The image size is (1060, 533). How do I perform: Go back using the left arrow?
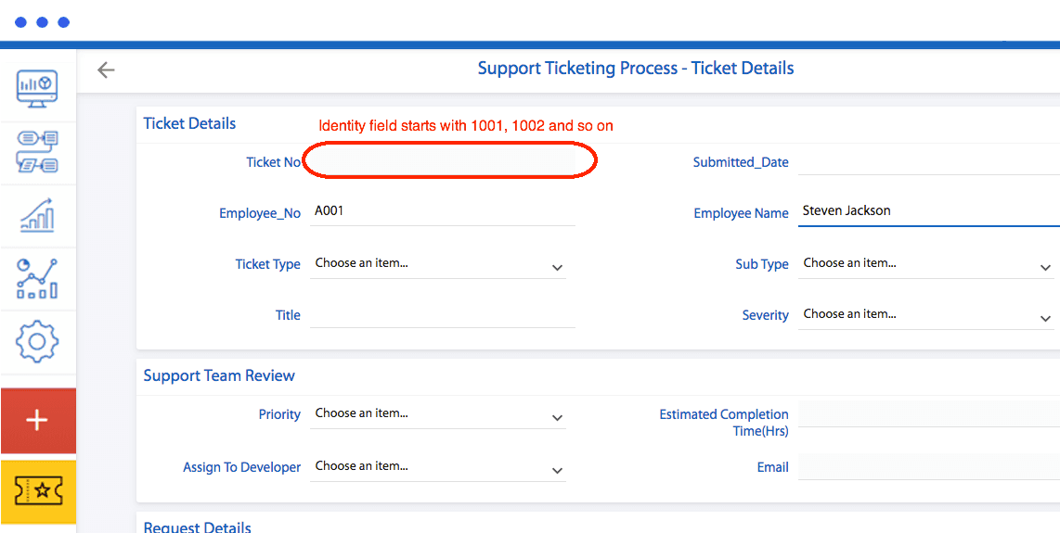(106, 70)
